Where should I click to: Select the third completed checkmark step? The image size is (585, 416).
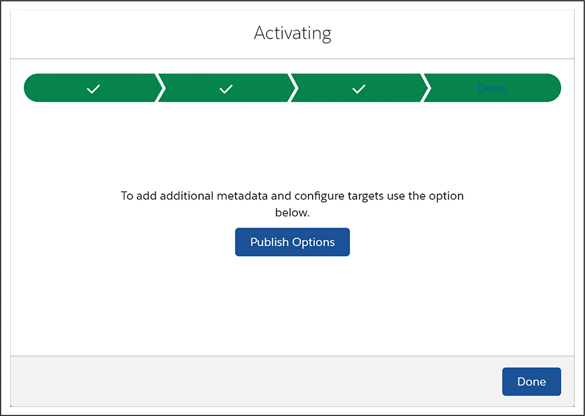[x=359, y=88]
